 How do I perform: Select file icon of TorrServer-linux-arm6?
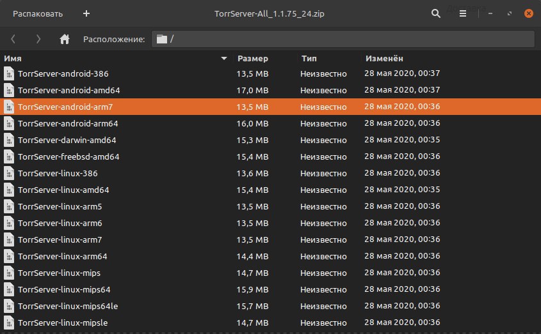click(x=9, y=223)
